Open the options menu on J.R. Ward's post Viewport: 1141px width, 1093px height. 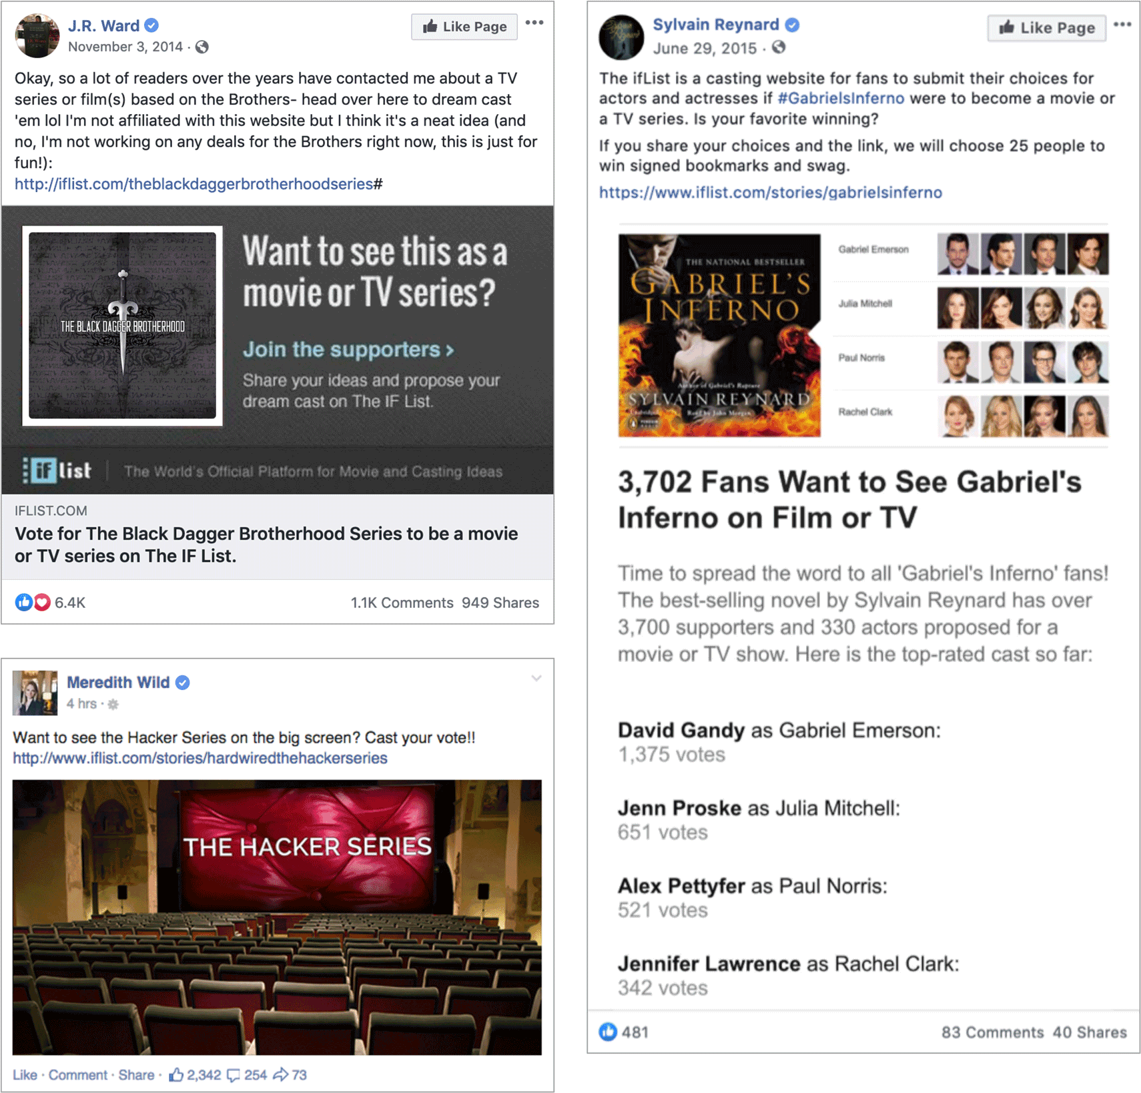coord(534,23)
